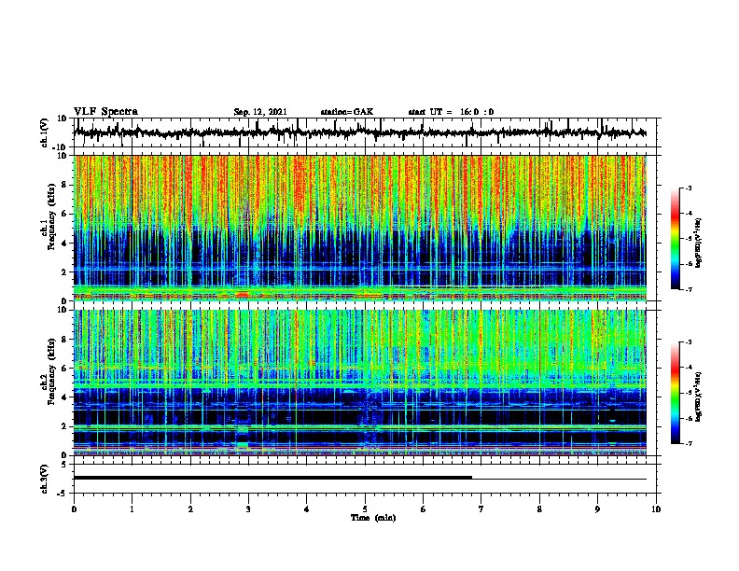Click the 'station=GAK' header label
739x571 pixels.
tap(347, 112)
